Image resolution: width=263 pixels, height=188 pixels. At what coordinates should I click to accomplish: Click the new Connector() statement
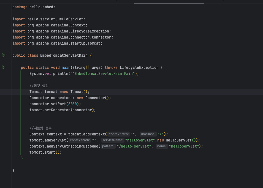70,98
